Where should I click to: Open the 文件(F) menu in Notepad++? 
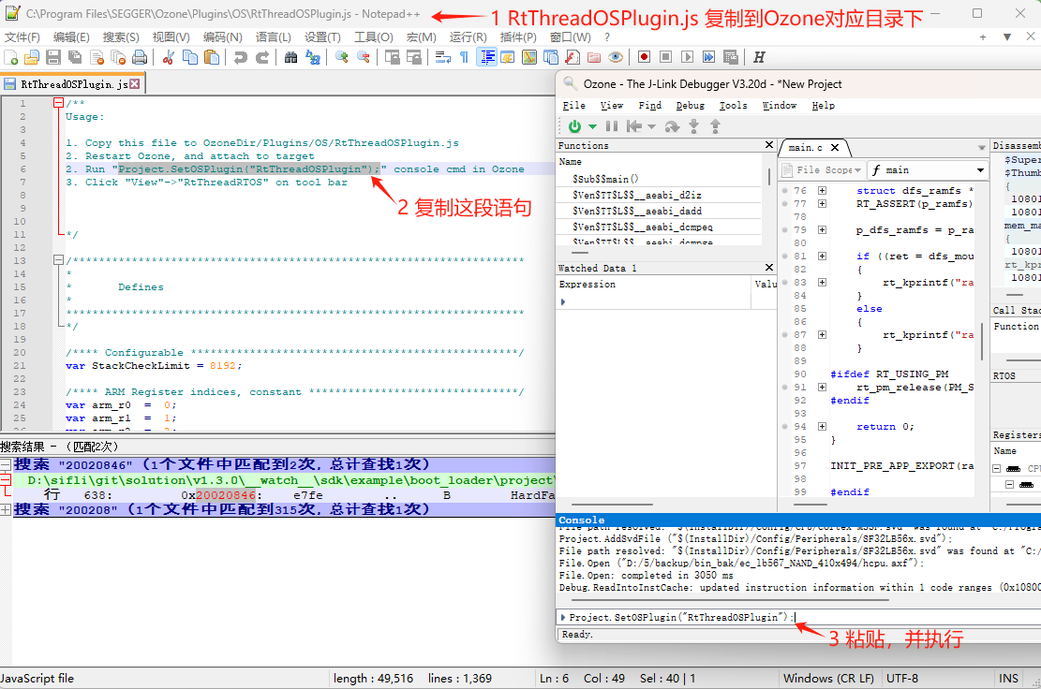click(22, 37)
